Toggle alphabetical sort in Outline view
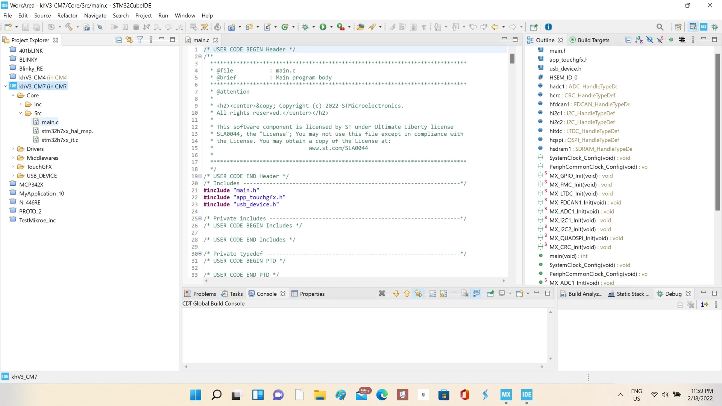This screenshot has width=722, height=406. click(x=639, y=40)
